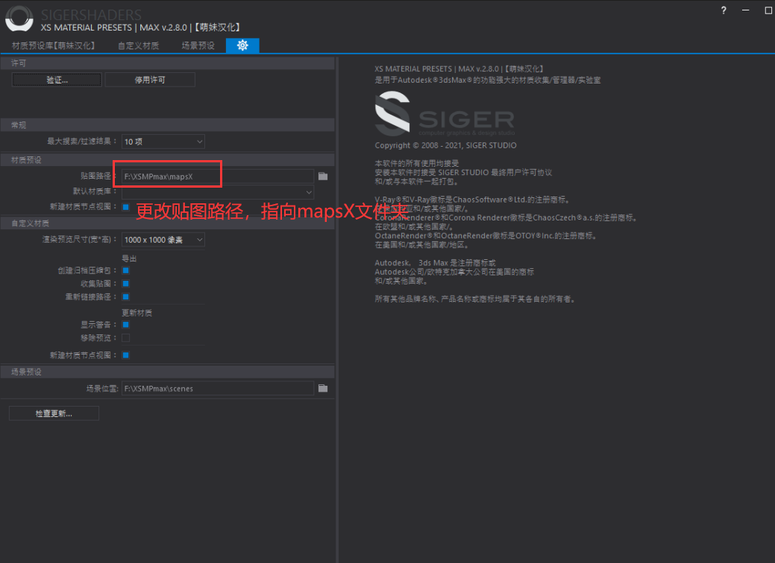Click the SIGER studio logo image
The width and height of the screenshot is (775, 563).
pyautogui.click(x=445, y=113)
